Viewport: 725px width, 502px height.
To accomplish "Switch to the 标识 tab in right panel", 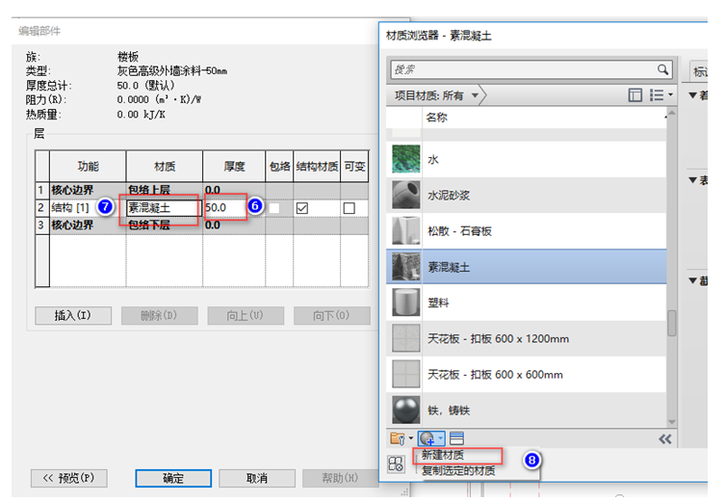I will 699,71.
